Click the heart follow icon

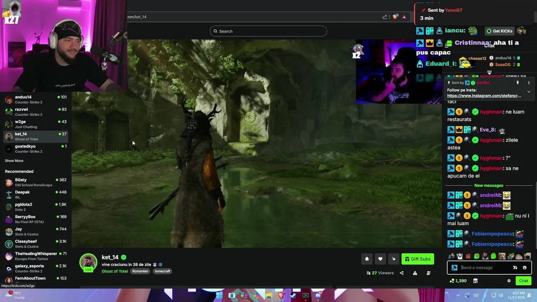(x=380, y=259)
